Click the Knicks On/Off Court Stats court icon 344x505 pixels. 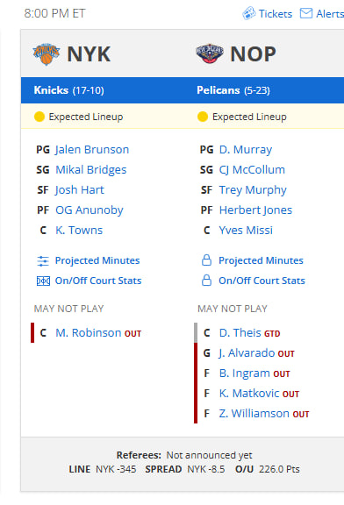[x=43, y=281]
